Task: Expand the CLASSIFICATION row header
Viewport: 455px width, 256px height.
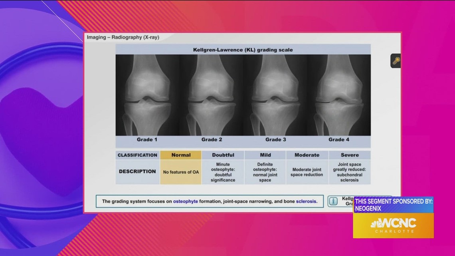Action: tap(137, 155)
